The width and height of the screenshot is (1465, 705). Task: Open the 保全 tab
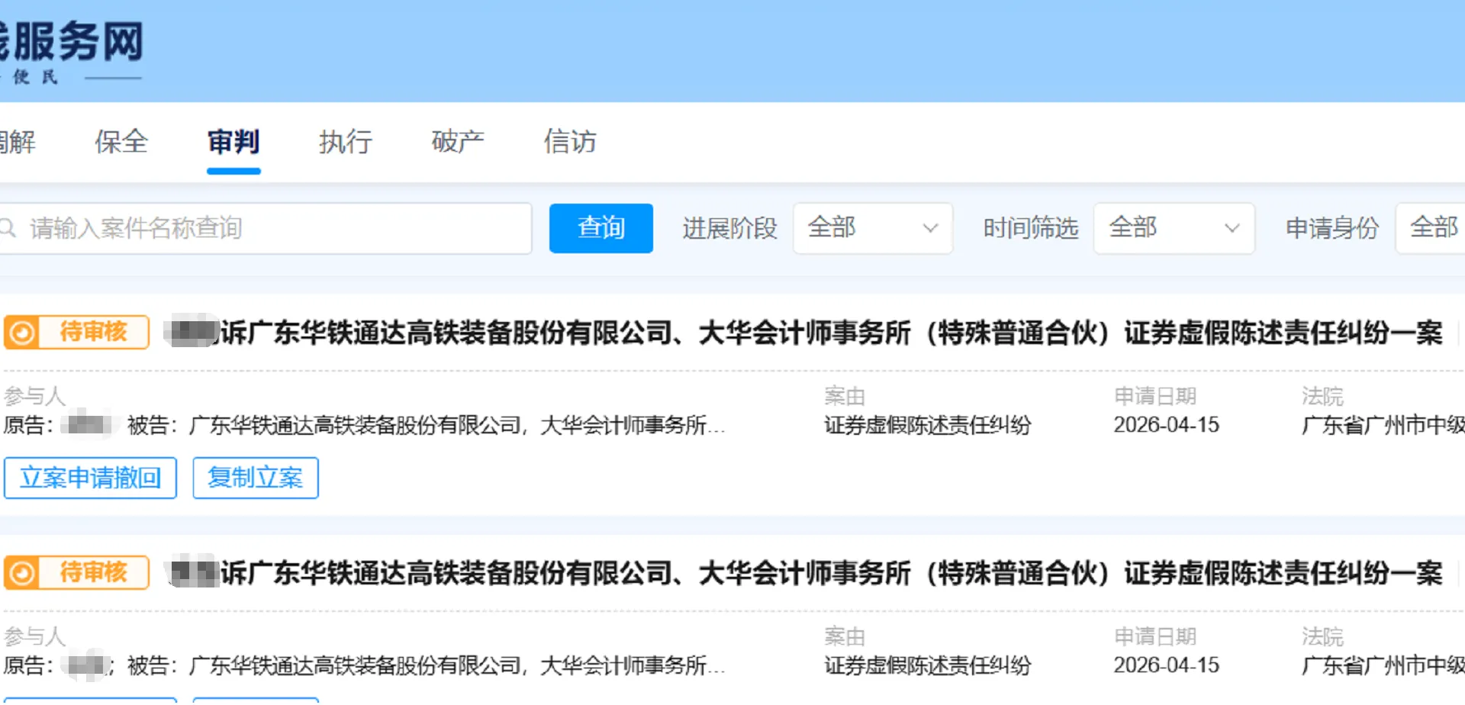(x=121, y=142)
